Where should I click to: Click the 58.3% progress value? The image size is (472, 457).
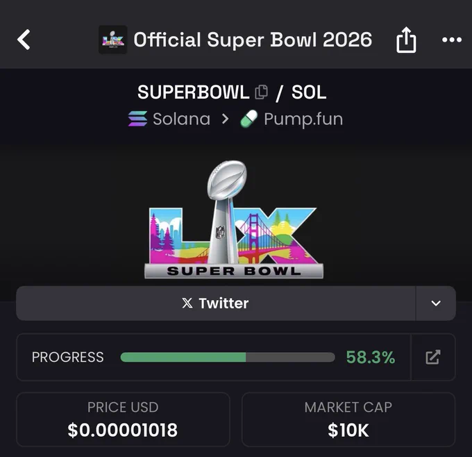pyautogui.click(x=371, y=357)
